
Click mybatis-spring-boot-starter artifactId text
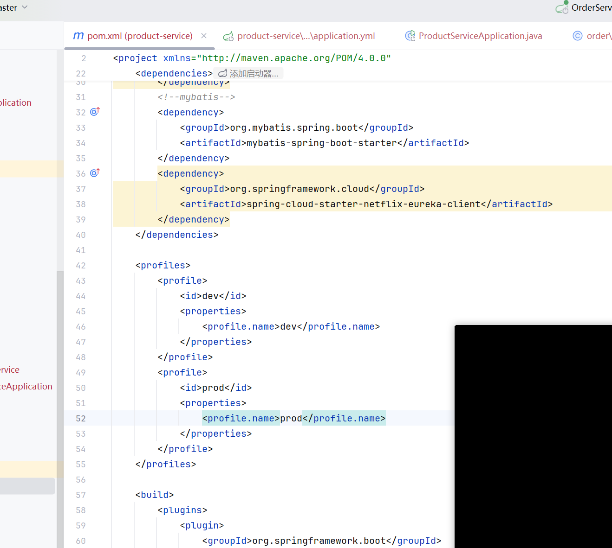tap(322, 143)
